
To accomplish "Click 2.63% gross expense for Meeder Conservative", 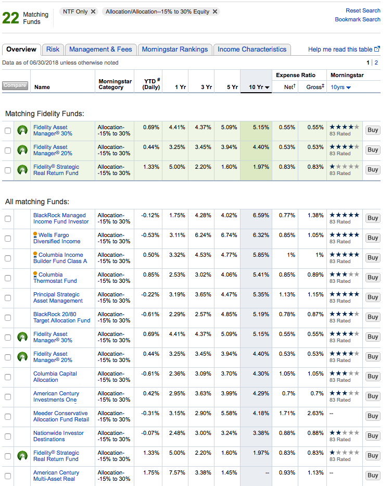I will pyautogui.click(x=315, y=413).
